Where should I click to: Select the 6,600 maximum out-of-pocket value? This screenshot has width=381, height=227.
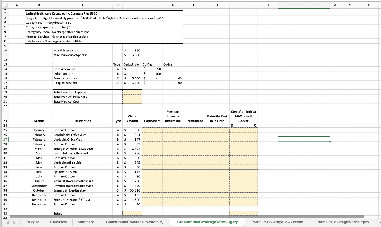click(132, 55)
